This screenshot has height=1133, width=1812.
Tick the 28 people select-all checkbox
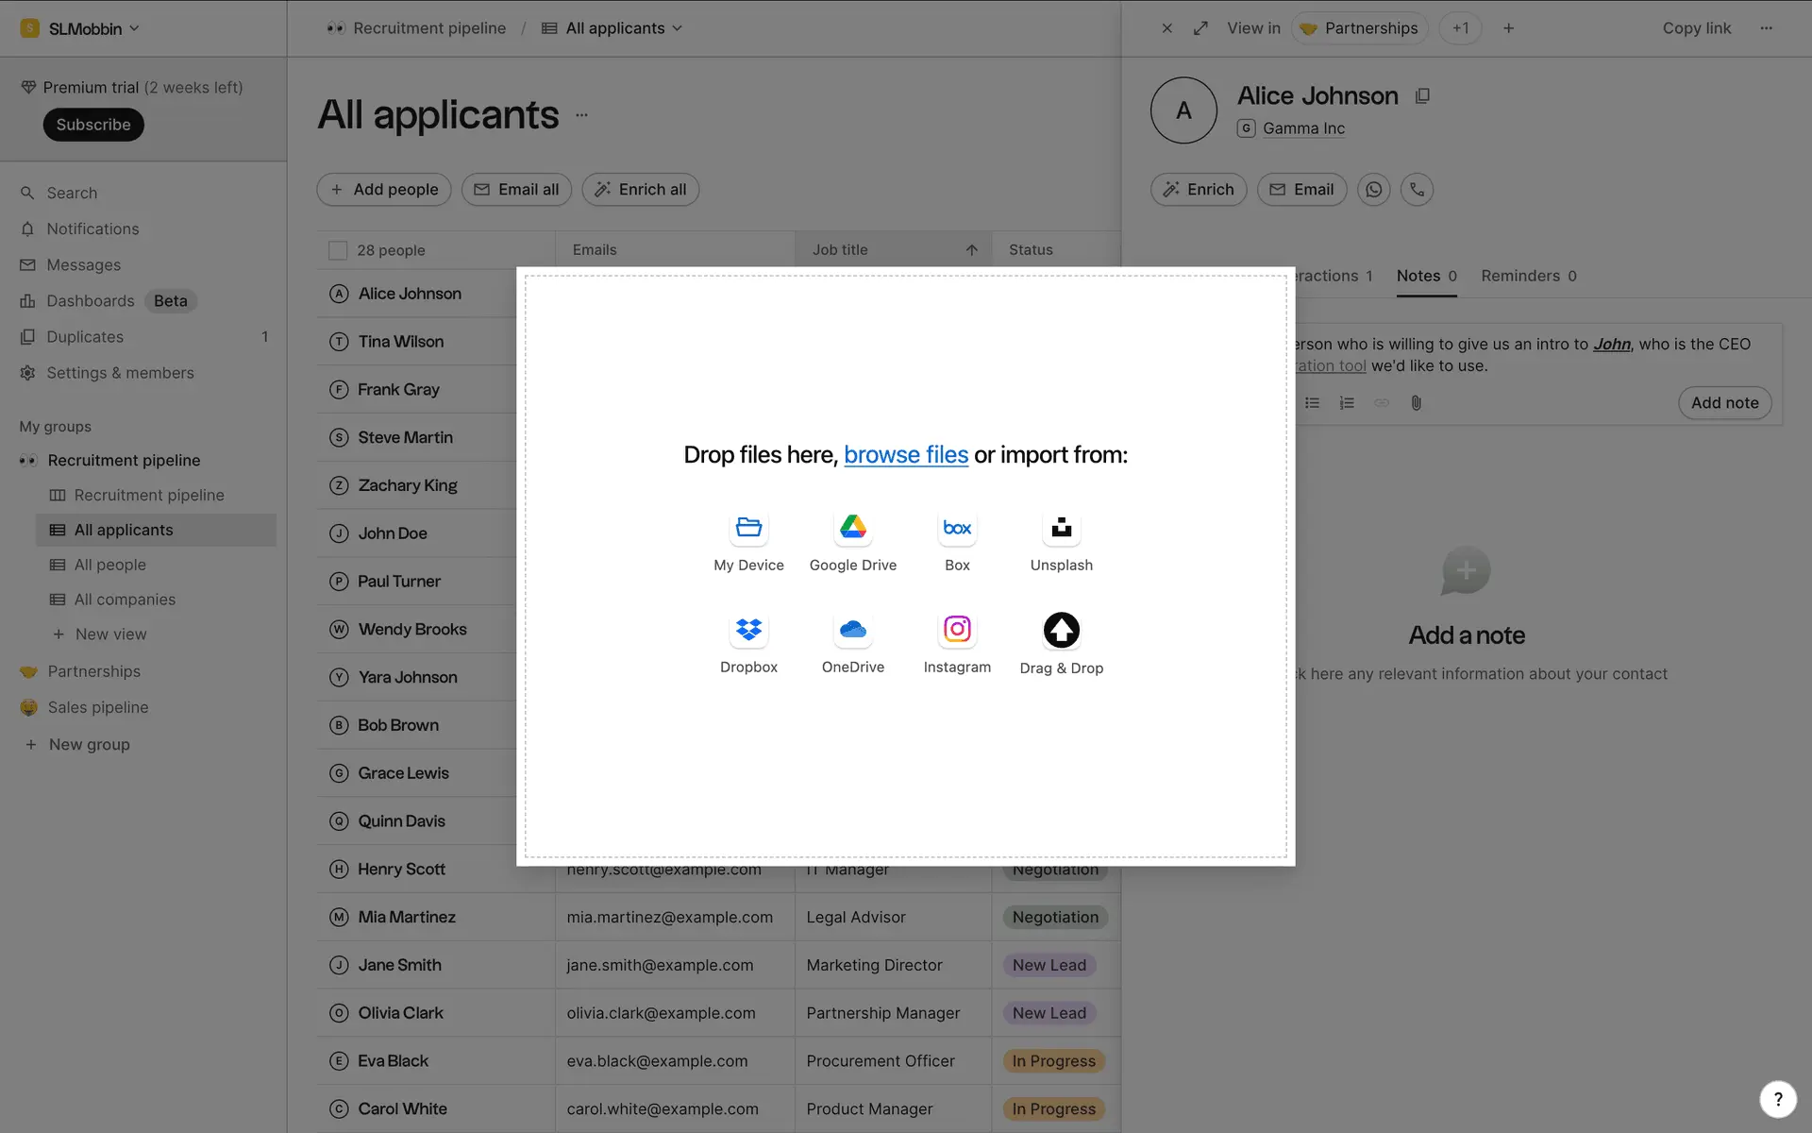tap(338, 250)
